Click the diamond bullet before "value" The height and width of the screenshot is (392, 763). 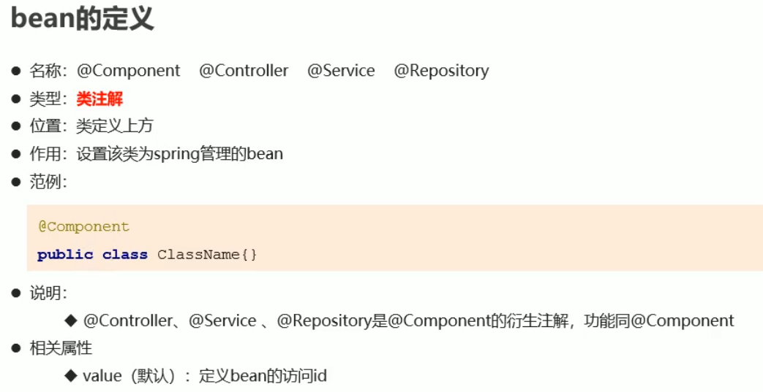(71, 376)
